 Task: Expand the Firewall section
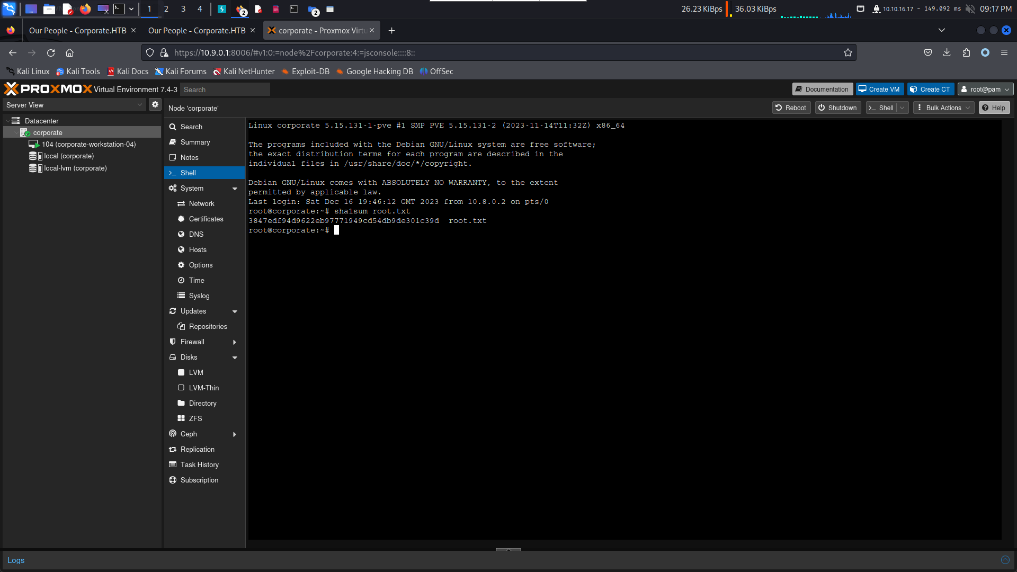point(235,342)
